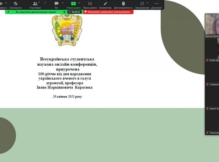The image size is (219, 162).
Task: Click slide title 'Всеукраїнська студентська'
Action: pos(67,59)
